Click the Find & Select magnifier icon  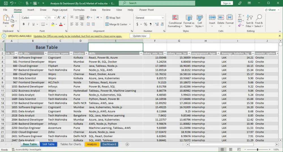pos(259,18)
